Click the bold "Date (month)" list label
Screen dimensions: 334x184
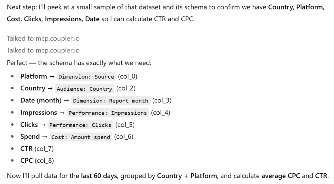41,100
